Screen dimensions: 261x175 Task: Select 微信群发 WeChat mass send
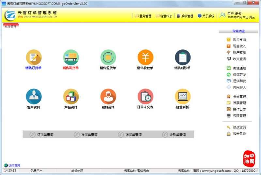(236, 74)
